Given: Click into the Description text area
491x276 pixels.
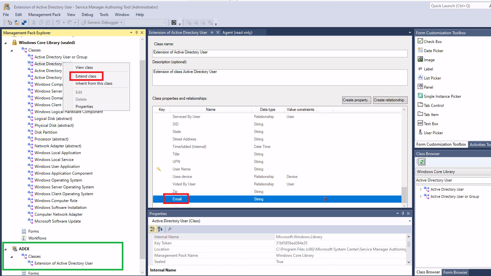Looking at the screenshot, I should coord(280,78).
